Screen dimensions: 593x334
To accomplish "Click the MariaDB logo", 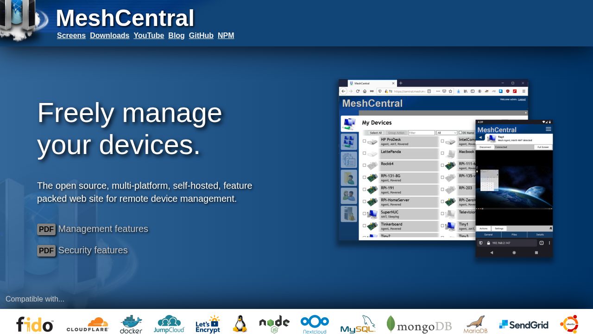I will 475,324.
